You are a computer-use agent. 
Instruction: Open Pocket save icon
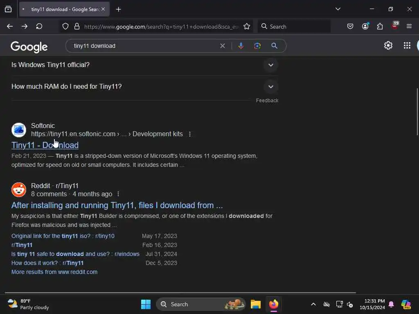(x=350, y=27)
